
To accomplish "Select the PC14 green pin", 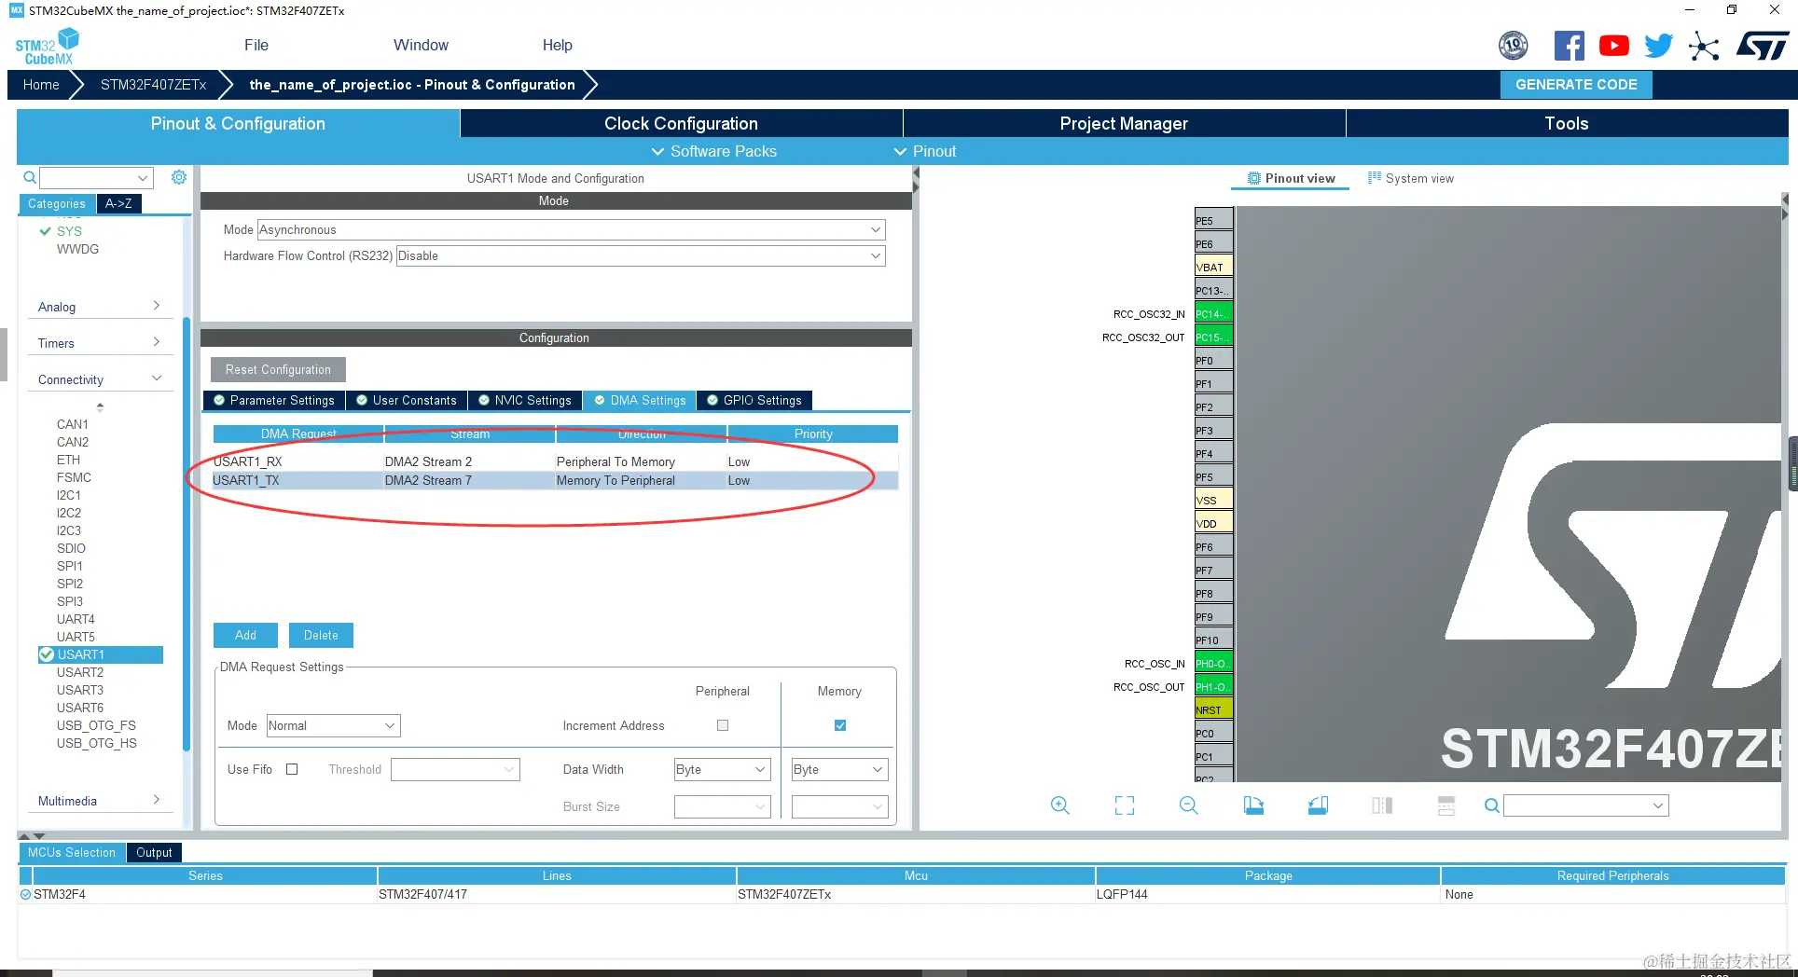I will click(1213, 313).
